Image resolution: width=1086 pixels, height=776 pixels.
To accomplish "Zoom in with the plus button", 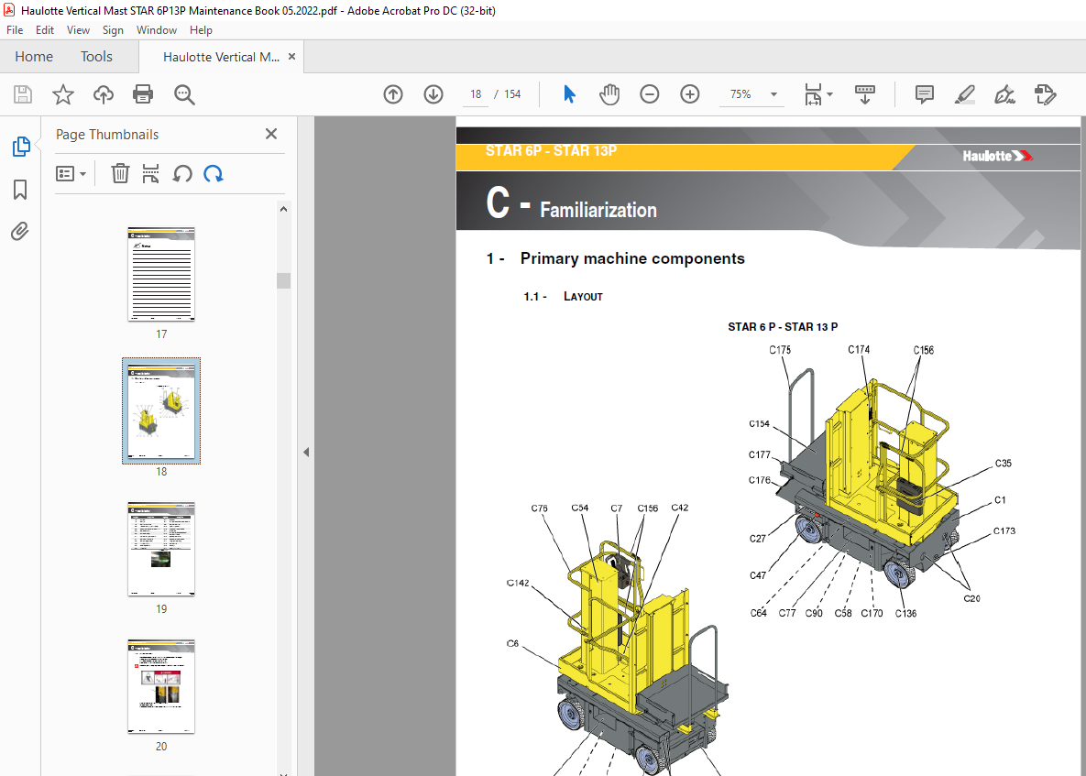I will coord(690,94).
